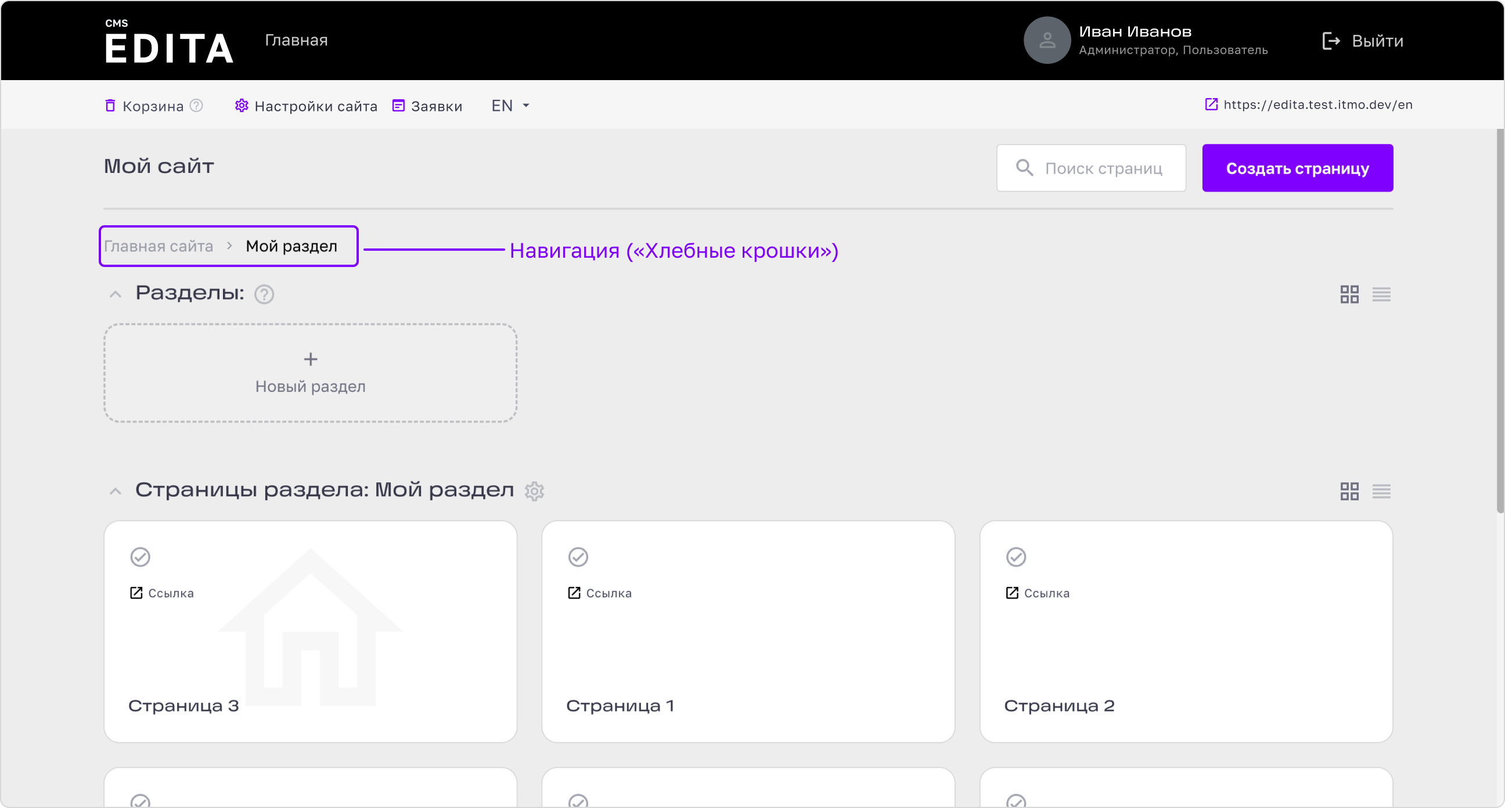Open the Страница 2 card
Viewport: 1505px width, 808px height.
pyautogui.click(x=1186, y=631)
